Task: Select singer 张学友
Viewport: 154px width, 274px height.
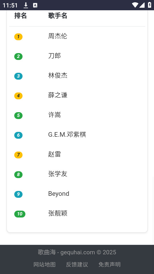Action: (58, 174)
